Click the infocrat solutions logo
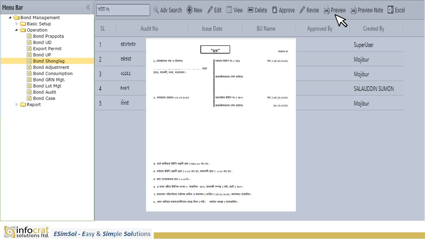This screenshot has width=425, height=239. (27, 232)
